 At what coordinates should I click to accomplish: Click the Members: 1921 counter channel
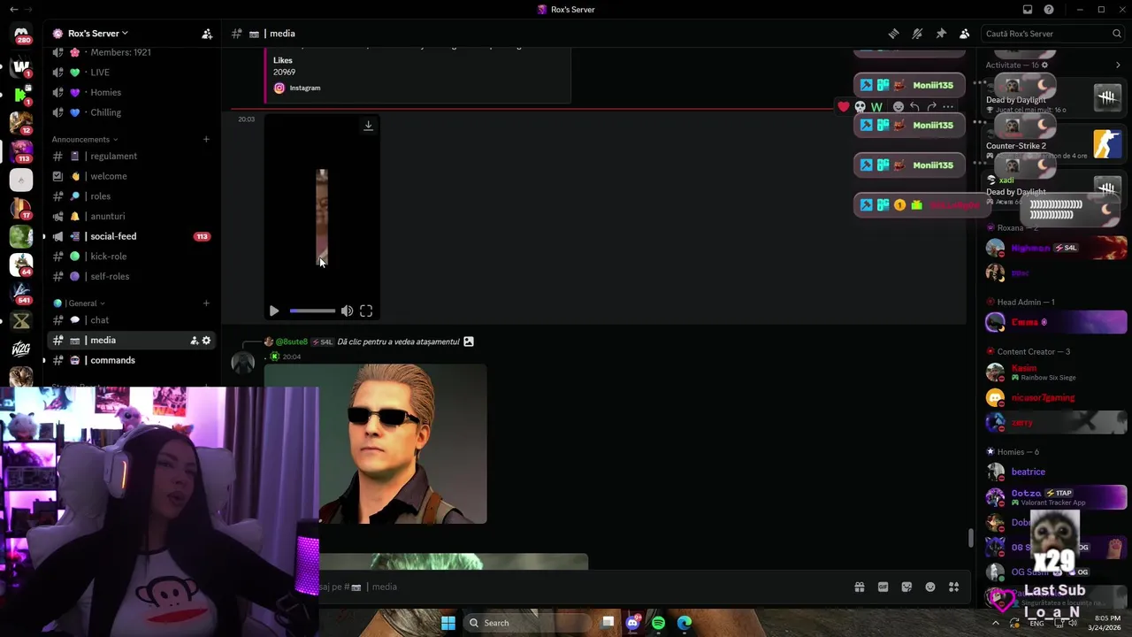[131, 53]
